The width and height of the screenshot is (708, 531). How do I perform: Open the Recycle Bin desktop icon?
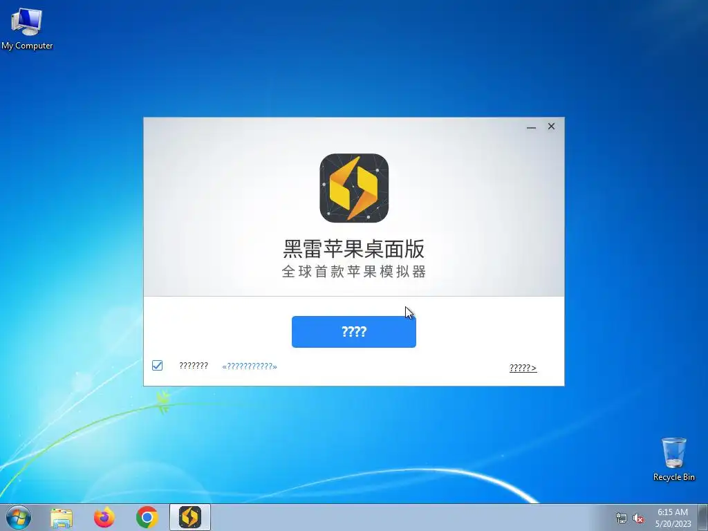(673, 459)
